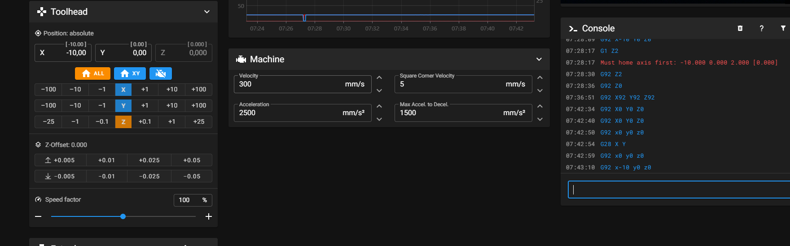Open the console filter options

tap(783, 28)
